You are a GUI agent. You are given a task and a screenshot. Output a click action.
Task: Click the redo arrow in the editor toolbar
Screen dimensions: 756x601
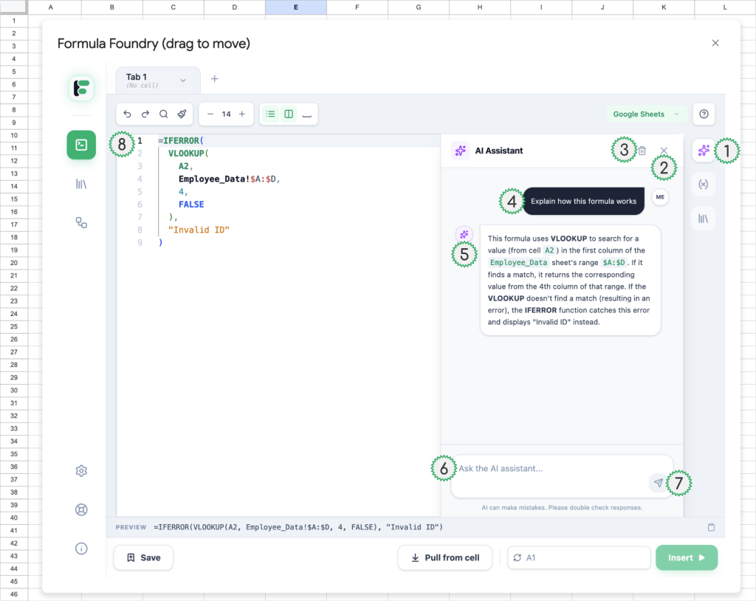coord(145,114)
